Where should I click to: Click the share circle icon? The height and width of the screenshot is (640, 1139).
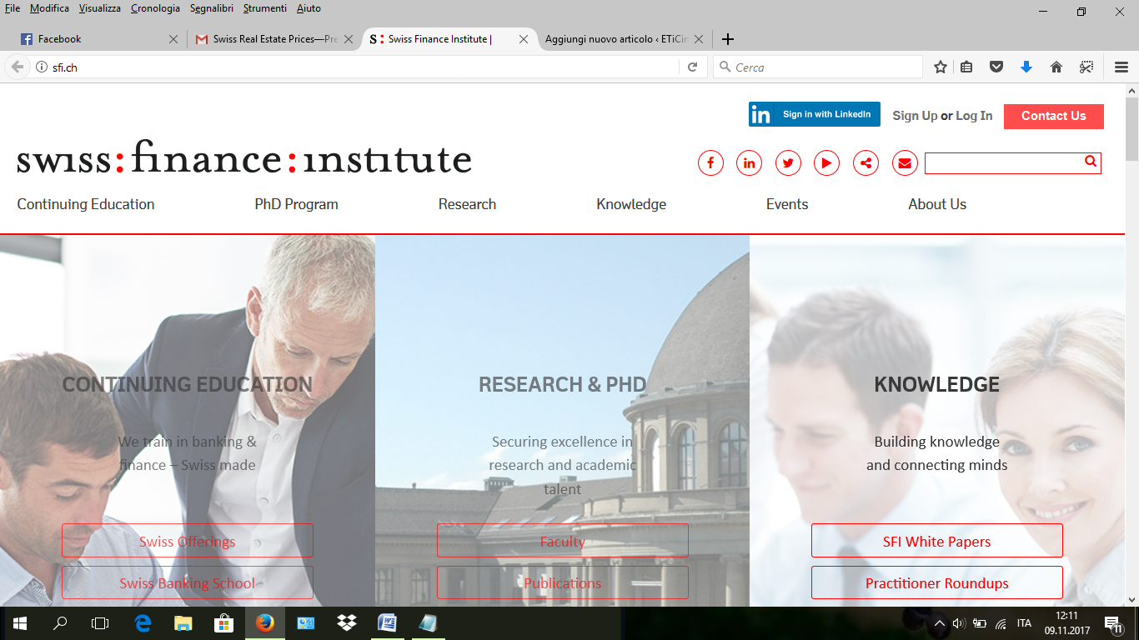866,163
